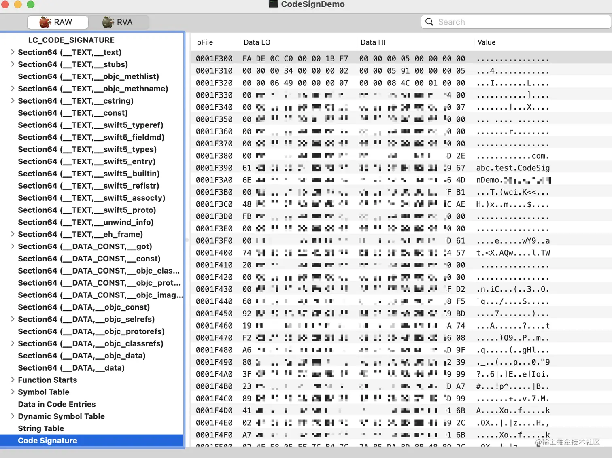Expand Section64 (__TEXT,__cstring) node
612x458 pixels.
point(13,101)
